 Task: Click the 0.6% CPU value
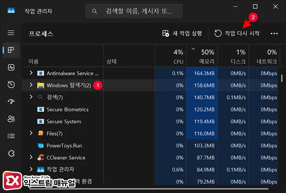(178, 170)
